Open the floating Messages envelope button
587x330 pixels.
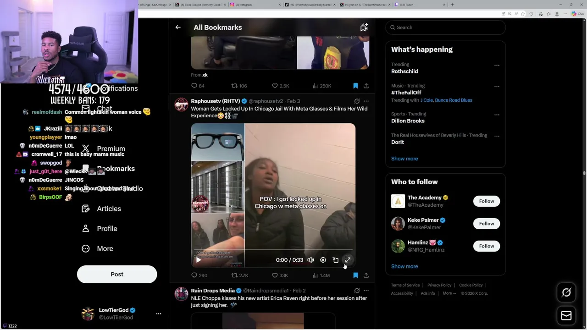(566, 315)
